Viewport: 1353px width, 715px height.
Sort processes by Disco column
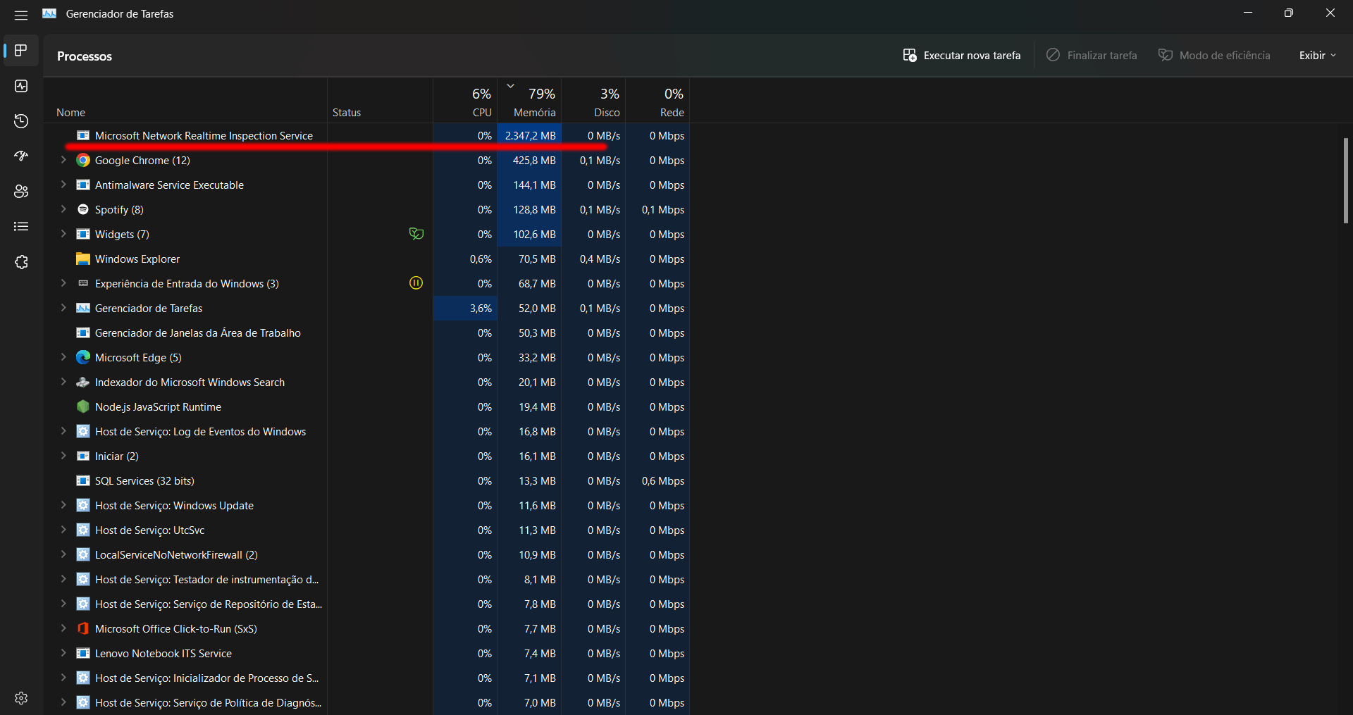click(x=593, y=101)
